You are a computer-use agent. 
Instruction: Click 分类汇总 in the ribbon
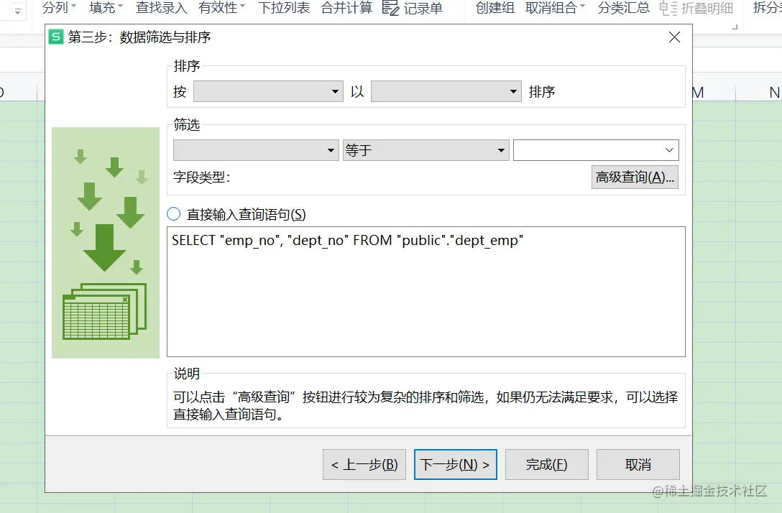point(623,7)
